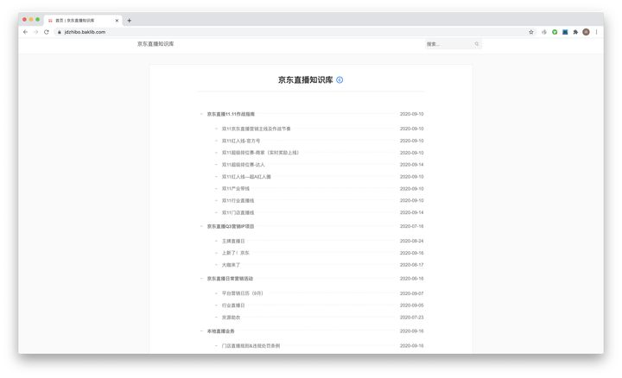This screenshot has width=622, height=378.
Task: Open the green circular extension icon
Action: pyautogui.click(x=555, y=32)
